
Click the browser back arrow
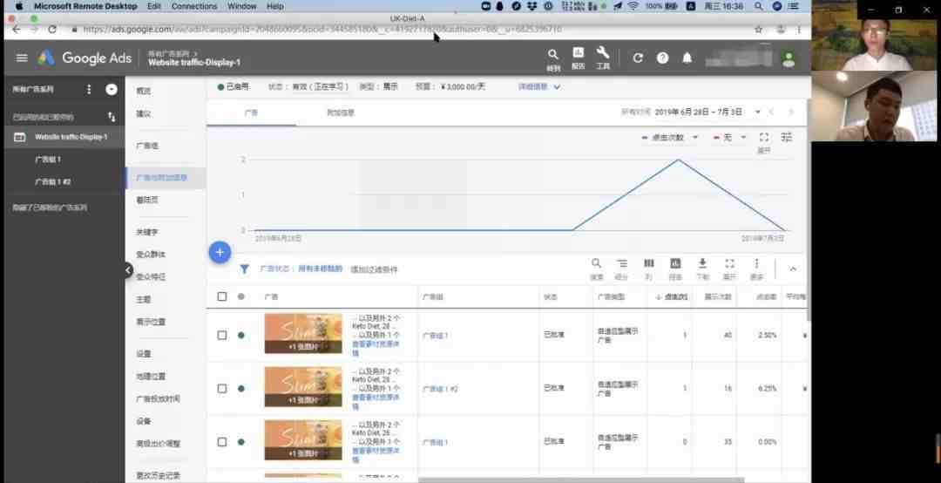coord(17,29)
